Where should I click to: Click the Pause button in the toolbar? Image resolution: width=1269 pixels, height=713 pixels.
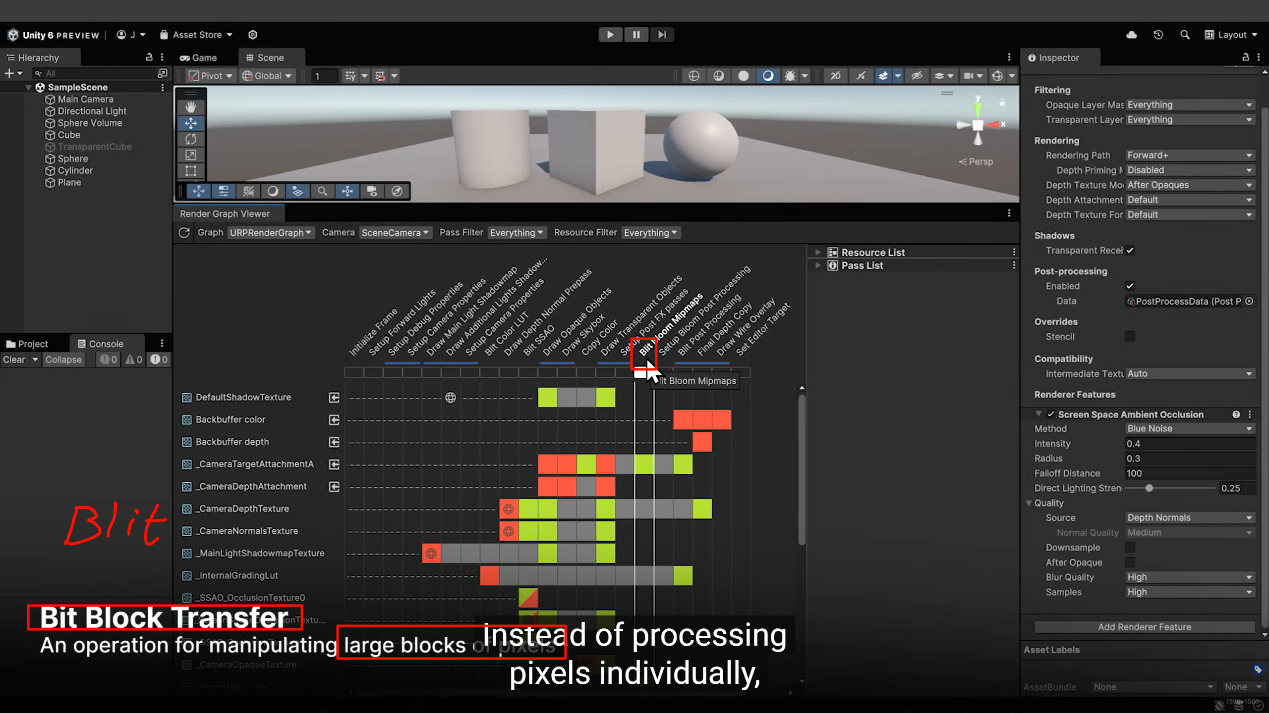(x=636, y=35)
